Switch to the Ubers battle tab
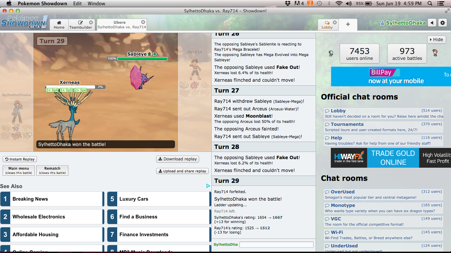451x253 pixels. pos(121,25)
